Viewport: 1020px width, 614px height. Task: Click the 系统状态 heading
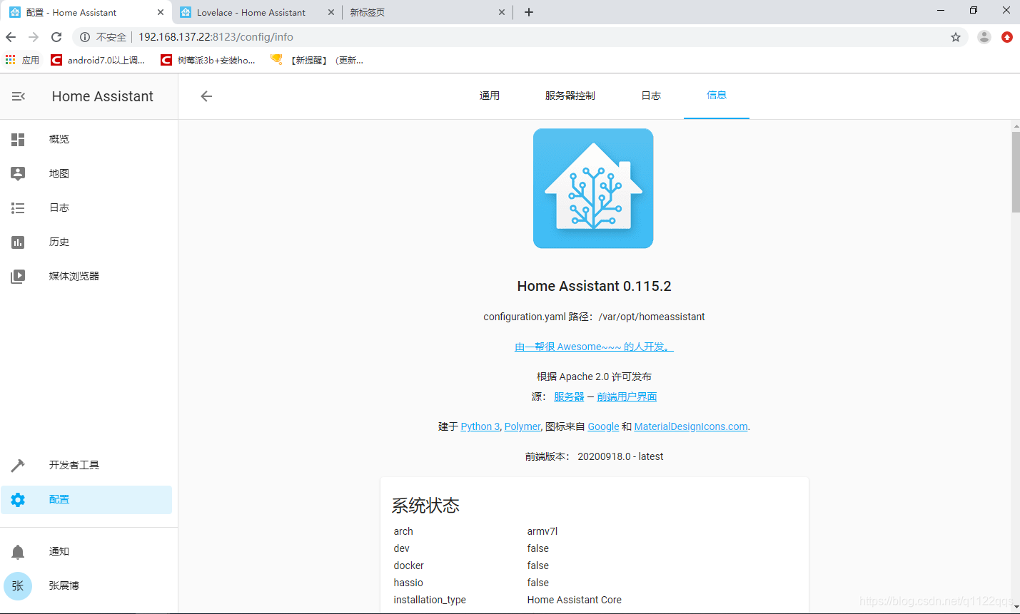coord(425,506)
